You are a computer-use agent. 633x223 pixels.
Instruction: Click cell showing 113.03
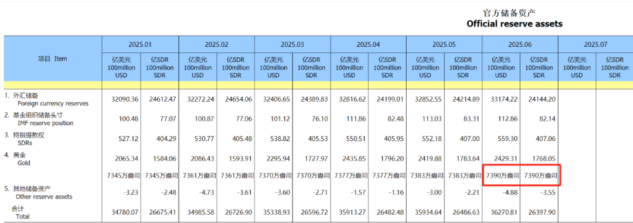[x=433, y=119]
